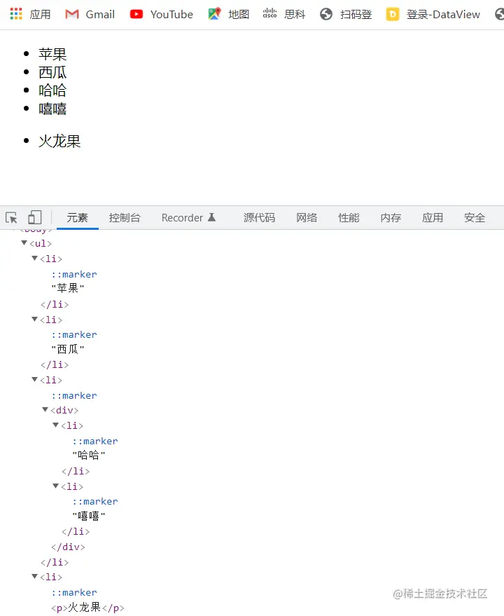Click the 苹果 list item on page
The height and width of the screenshot is (616, 504).
52,54
